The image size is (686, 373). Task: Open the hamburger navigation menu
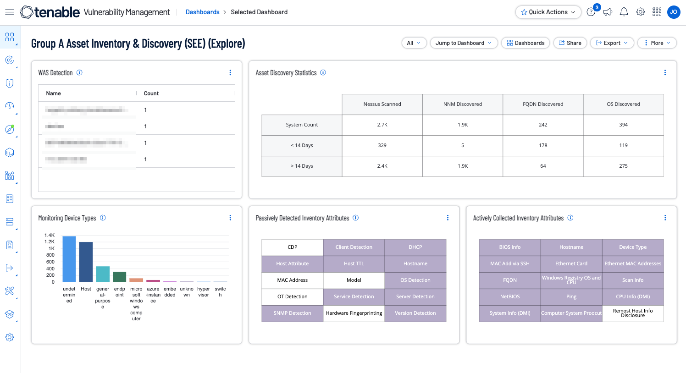pyautogui.click(x=9, y=12)
